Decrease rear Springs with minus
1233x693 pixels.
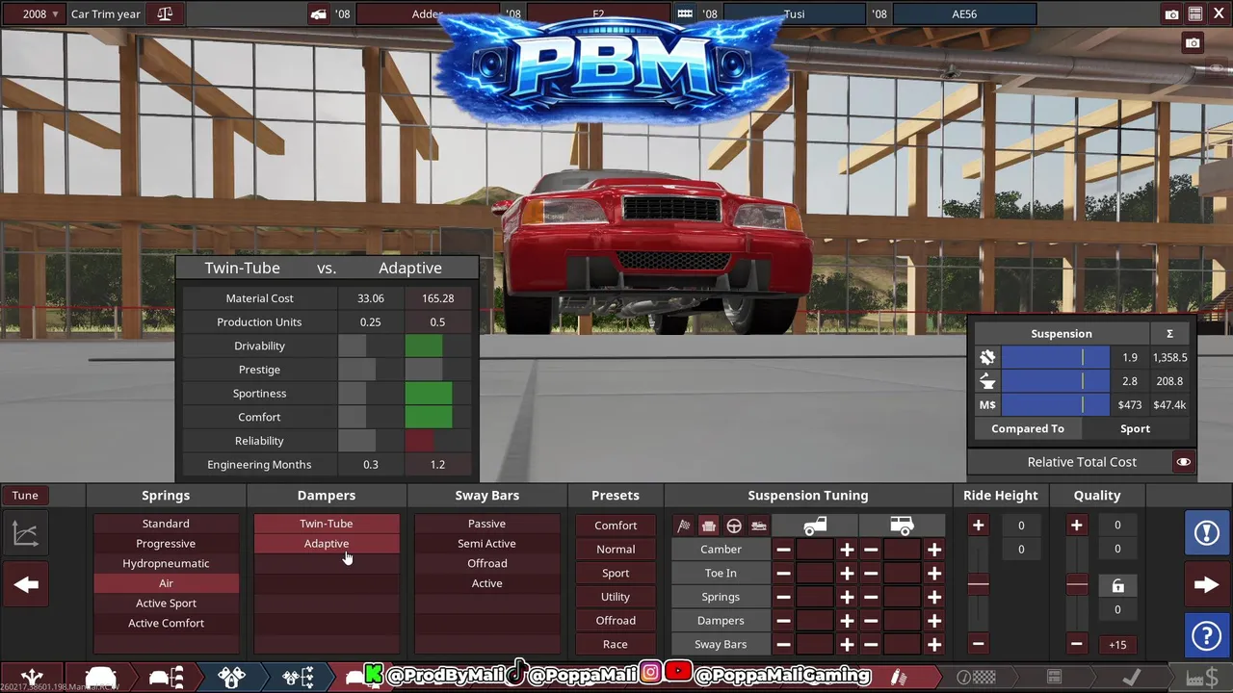coord(871,597)
